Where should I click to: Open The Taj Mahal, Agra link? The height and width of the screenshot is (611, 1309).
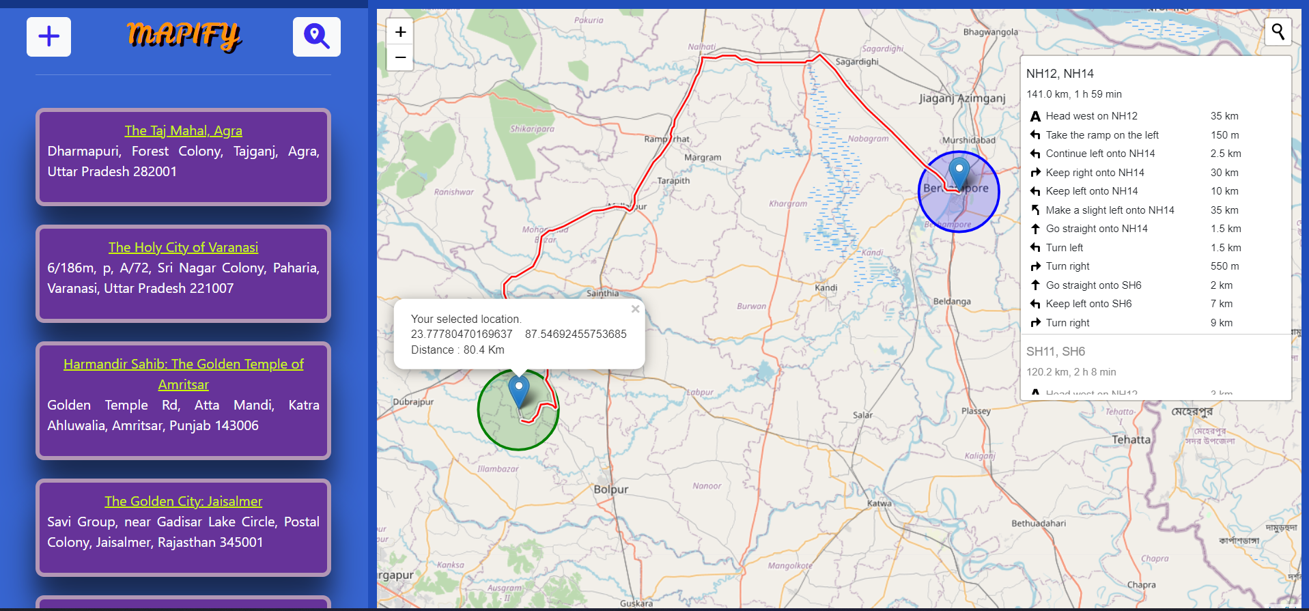point(183,130)
